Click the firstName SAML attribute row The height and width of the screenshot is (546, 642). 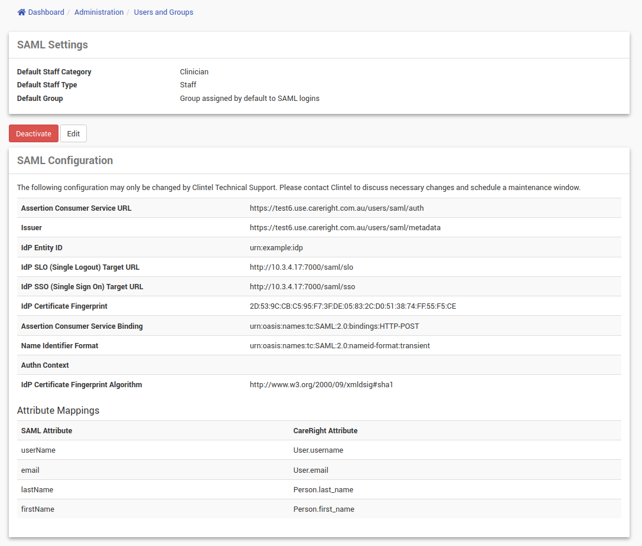click(38, 509)
